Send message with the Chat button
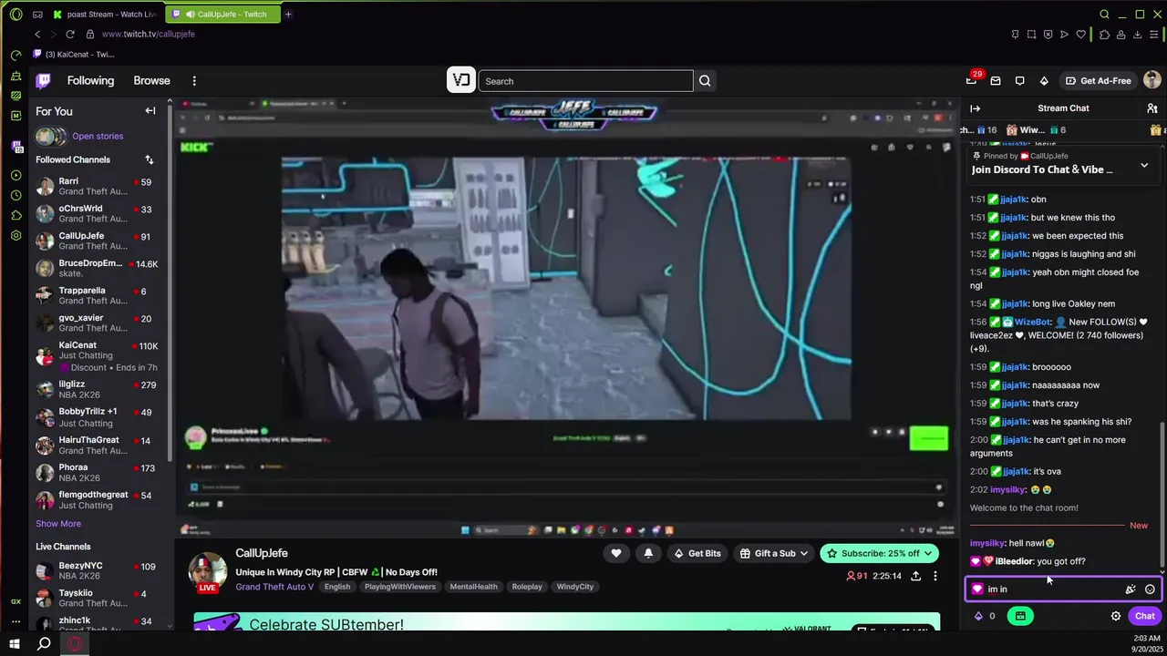The height and width of the screenshot is (656, 1167). [1145, 616]
